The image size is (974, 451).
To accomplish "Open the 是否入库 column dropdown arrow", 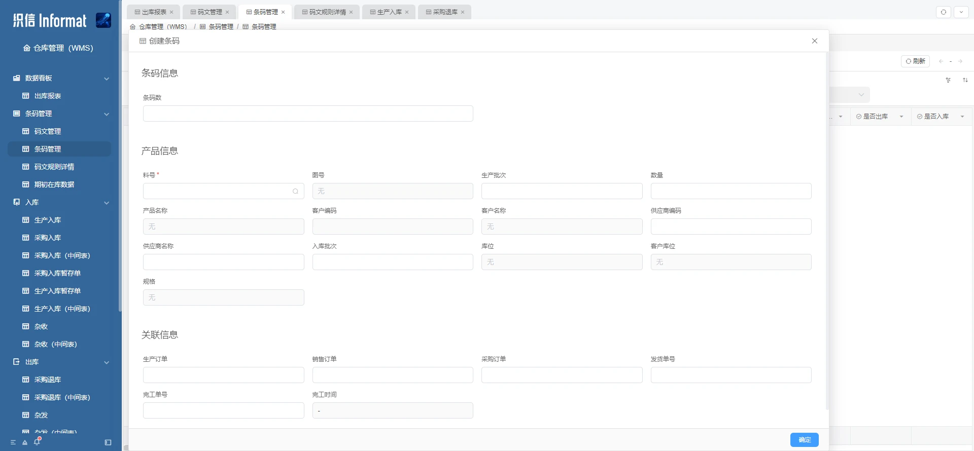I will pos(962,117).
